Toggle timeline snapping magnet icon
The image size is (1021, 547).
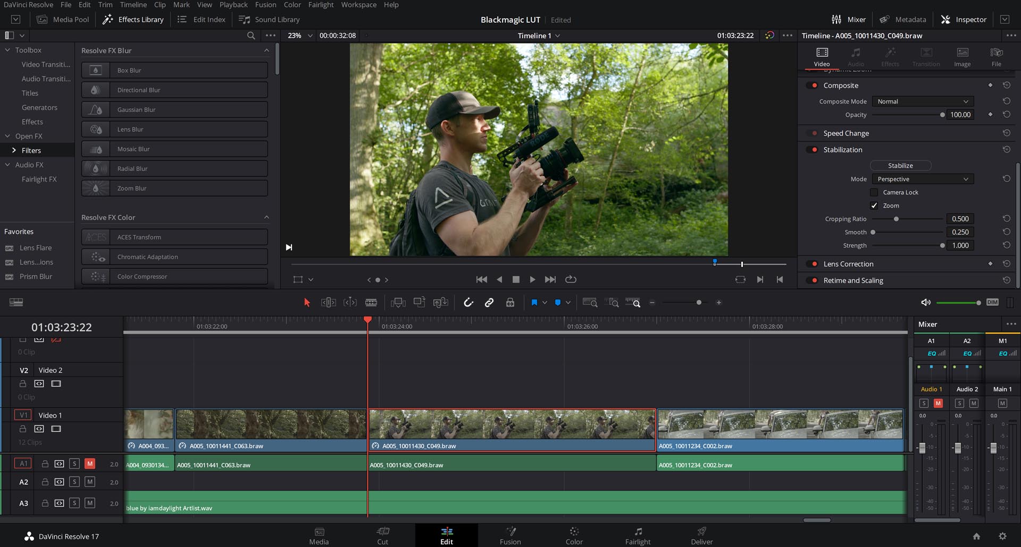[x=468, y=302]
